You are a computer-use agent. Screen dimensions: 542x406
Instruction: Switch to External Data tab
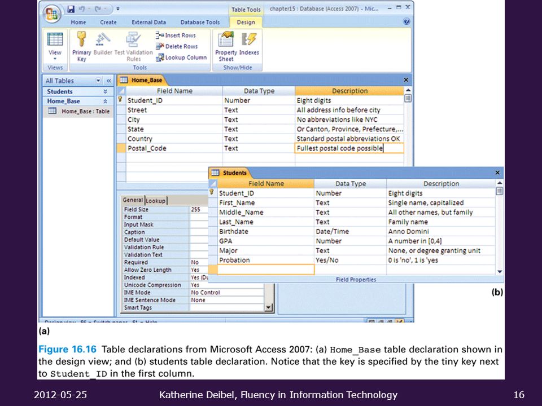[148, 22]
